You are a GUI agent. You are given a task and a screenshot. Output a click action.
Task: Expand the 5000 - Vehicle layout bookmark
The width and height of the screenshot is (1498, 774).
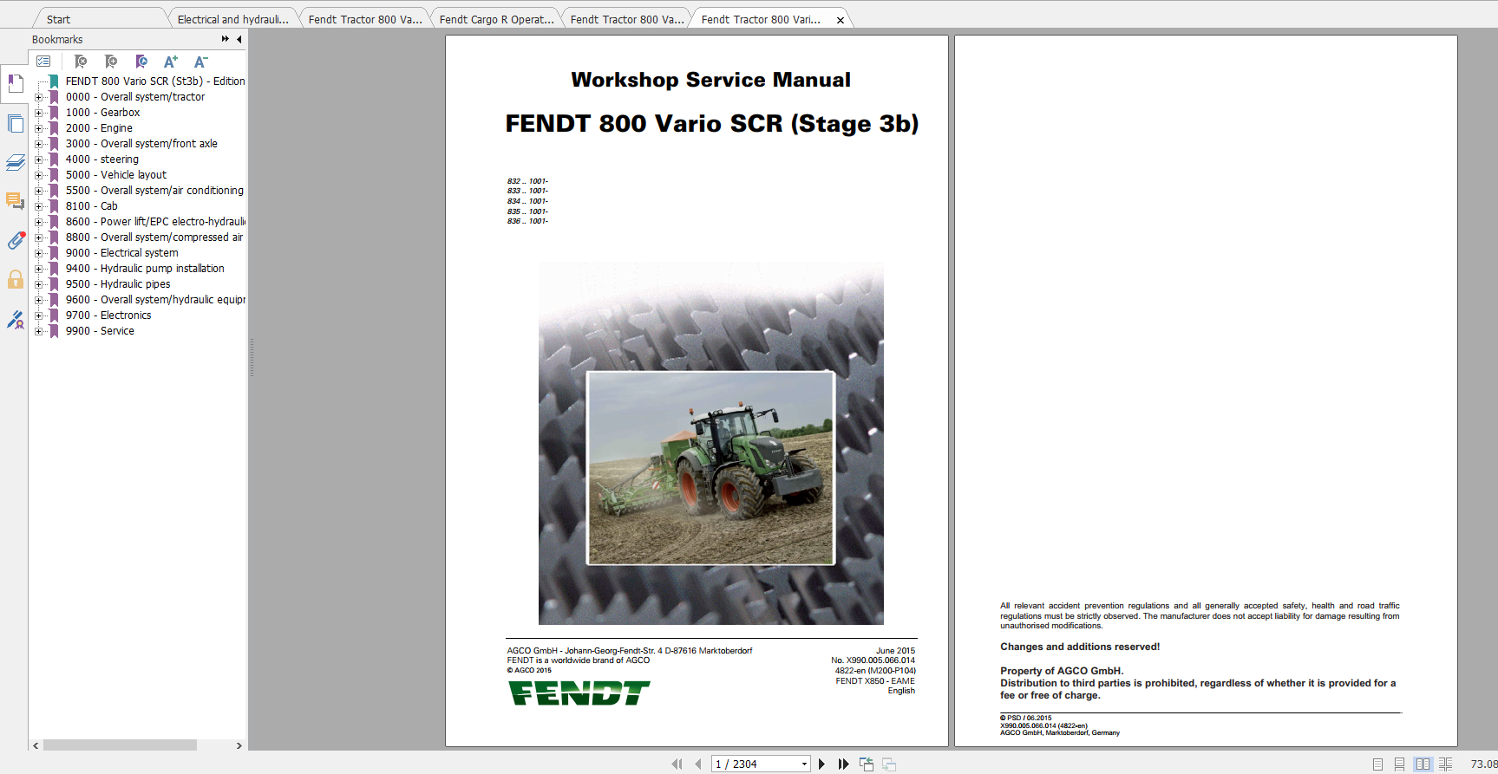(x=39, y=175)
